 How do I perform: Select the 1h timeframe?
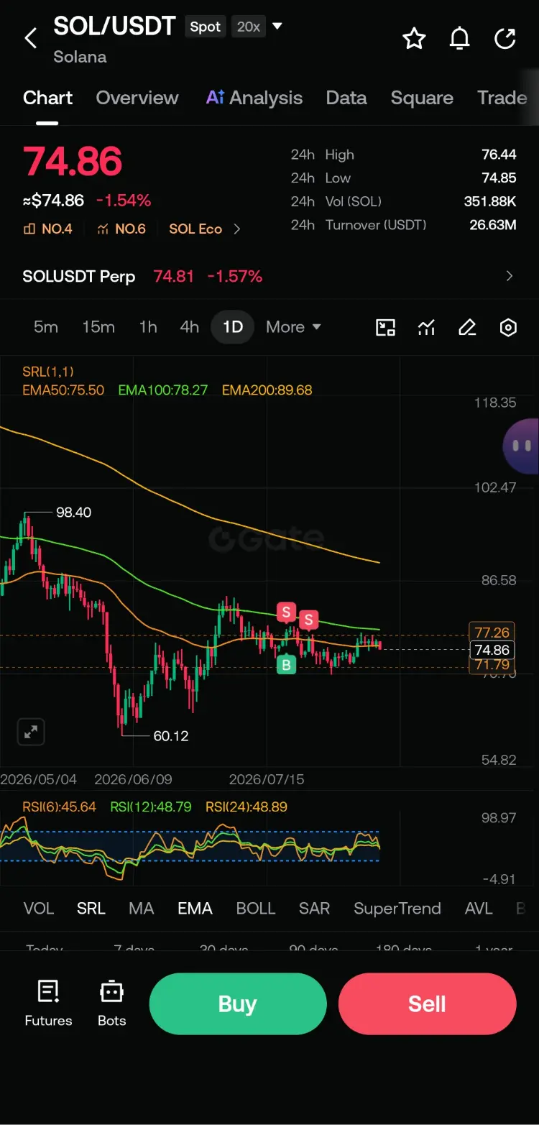pos(148,327)
